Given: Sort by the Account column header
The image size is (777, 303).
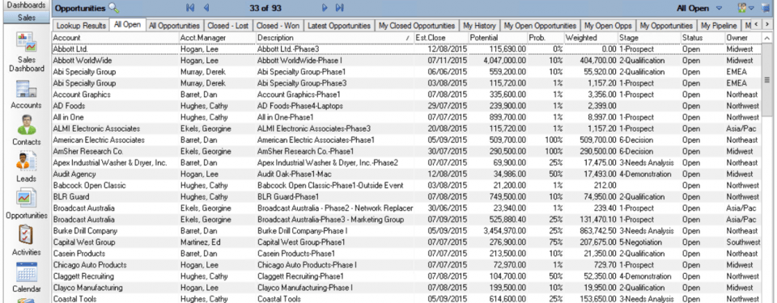Looking at the screenshot, I should [115, 38].
